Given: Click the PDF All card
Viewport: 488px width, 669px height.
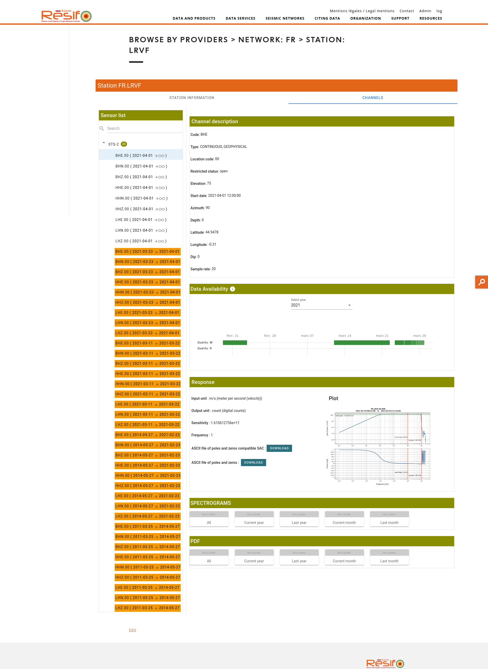Looking at the screenshot, I should 209,557.
